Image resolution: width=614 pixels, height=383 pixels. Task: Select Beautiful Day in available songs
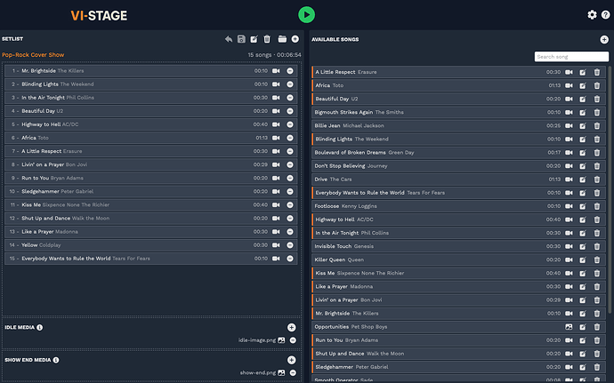click(458, 99)
